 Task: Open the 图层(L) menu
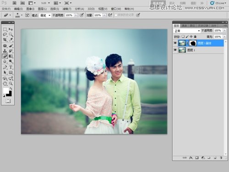point(42,9)
